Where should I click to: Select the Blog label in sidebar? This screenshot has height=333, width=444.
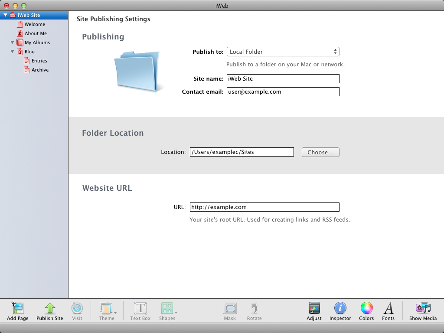tap(29, 52)
